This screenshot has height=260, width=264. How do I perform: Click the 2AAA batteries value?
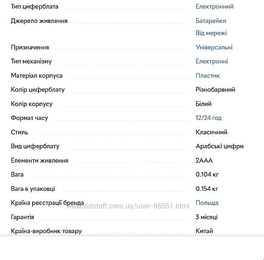204,160
